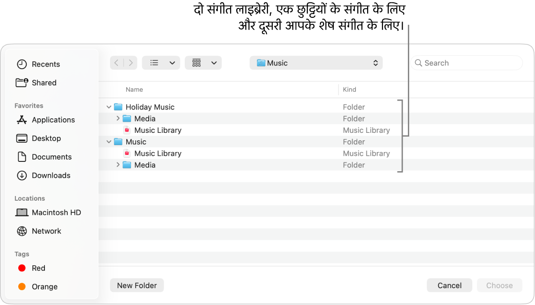
Task: Open the Downloads sidebar location
Action: pos(43,175)
